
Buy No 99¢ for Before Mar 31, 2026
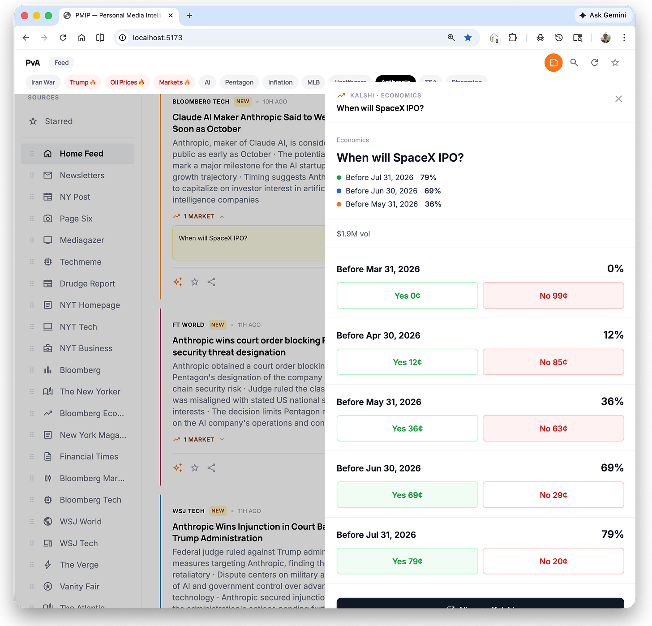click(553, 296)
